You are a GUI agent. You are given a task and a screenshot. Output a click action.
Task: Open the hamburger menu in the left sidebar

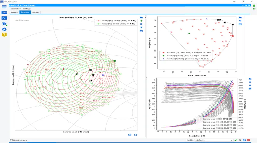click(4, 7)
